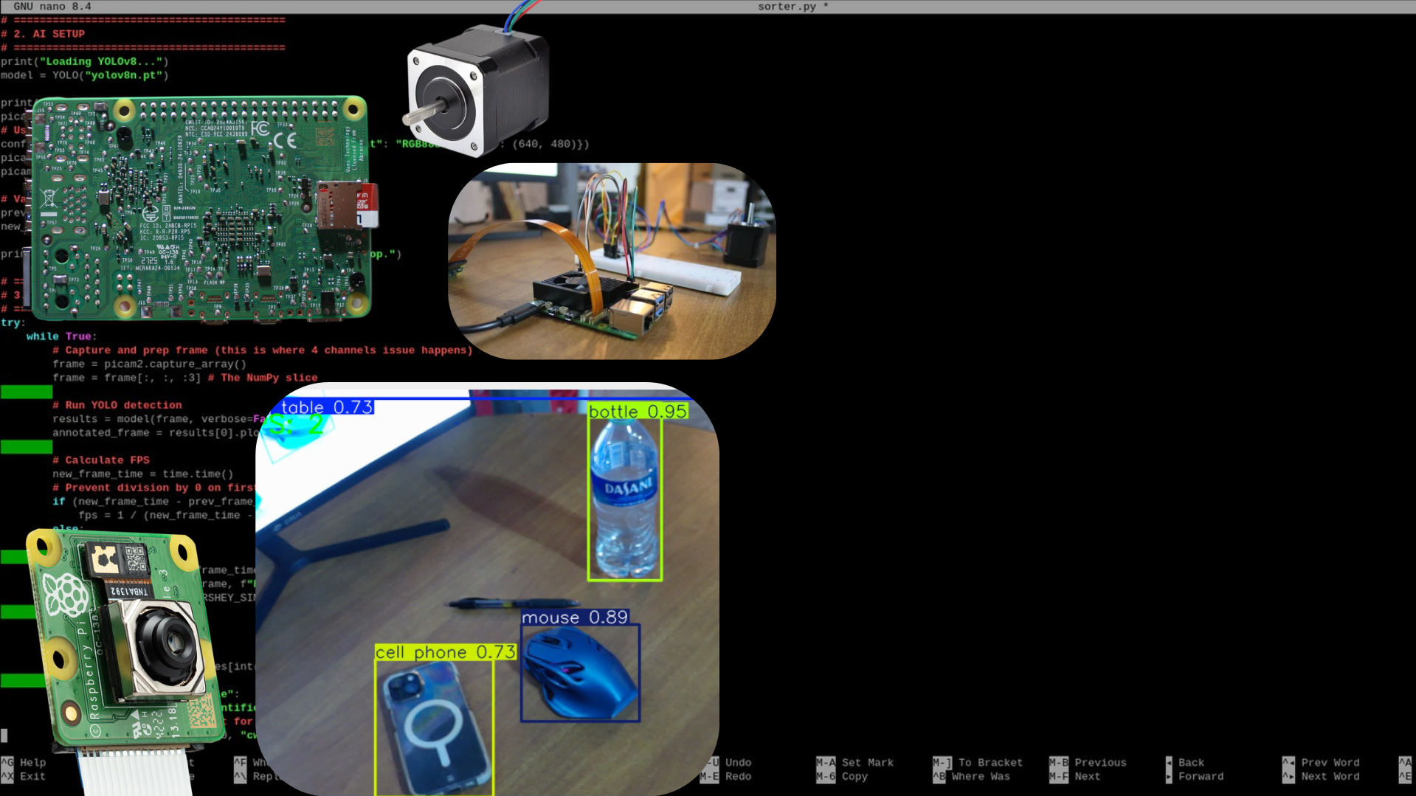The height and width of the screenshot is (796, 1416).
Task: Click the 'annotated_frame = results[0]' line
Action: [x=156, y=433]
